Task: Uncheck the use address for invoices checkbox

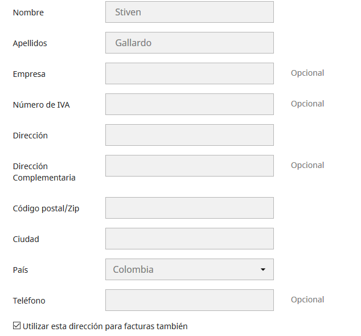Action: click(17, 326)
